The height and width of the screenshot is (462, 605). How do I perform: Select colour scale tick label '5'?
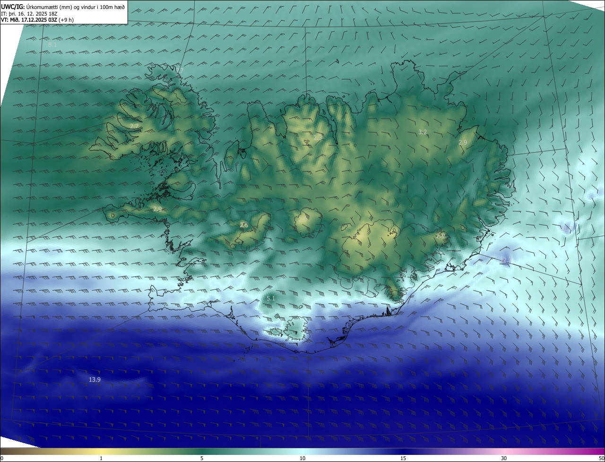(x=202, y=458)
